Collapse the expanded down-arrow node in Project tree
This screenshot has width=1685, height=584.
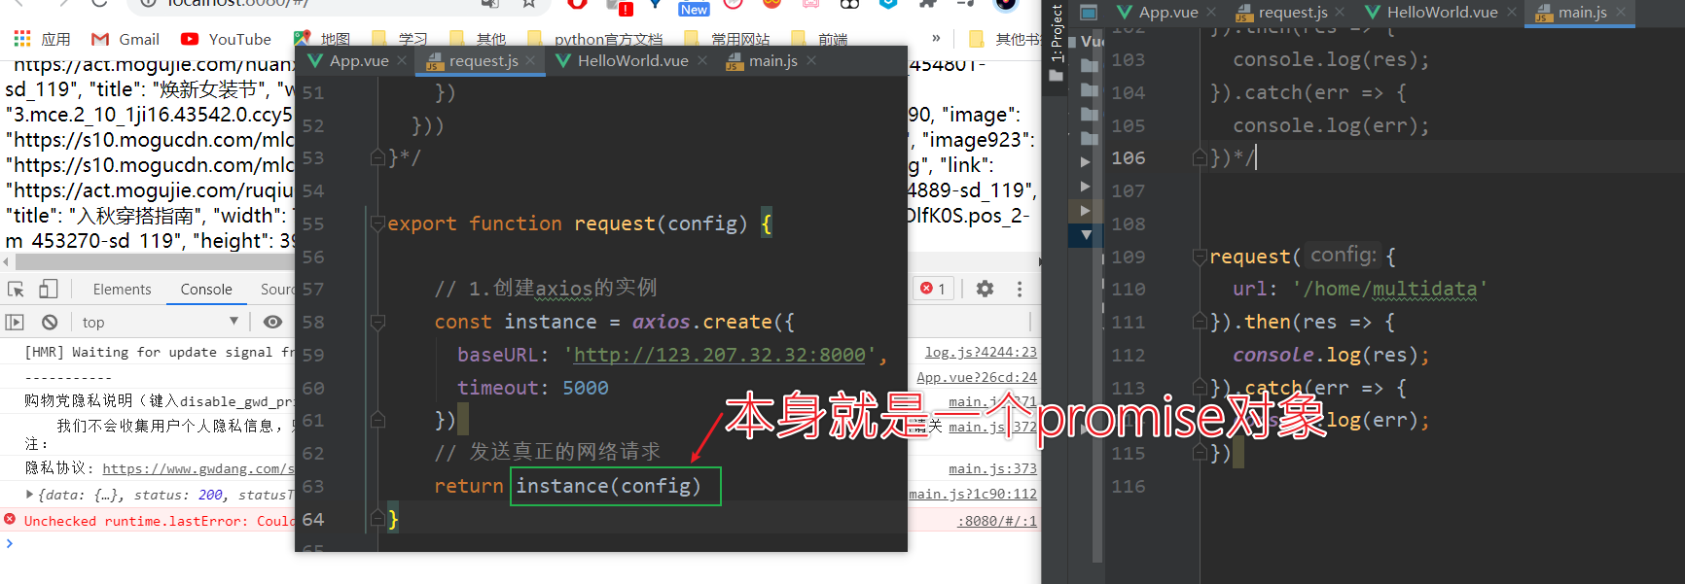click(1086, 234)
